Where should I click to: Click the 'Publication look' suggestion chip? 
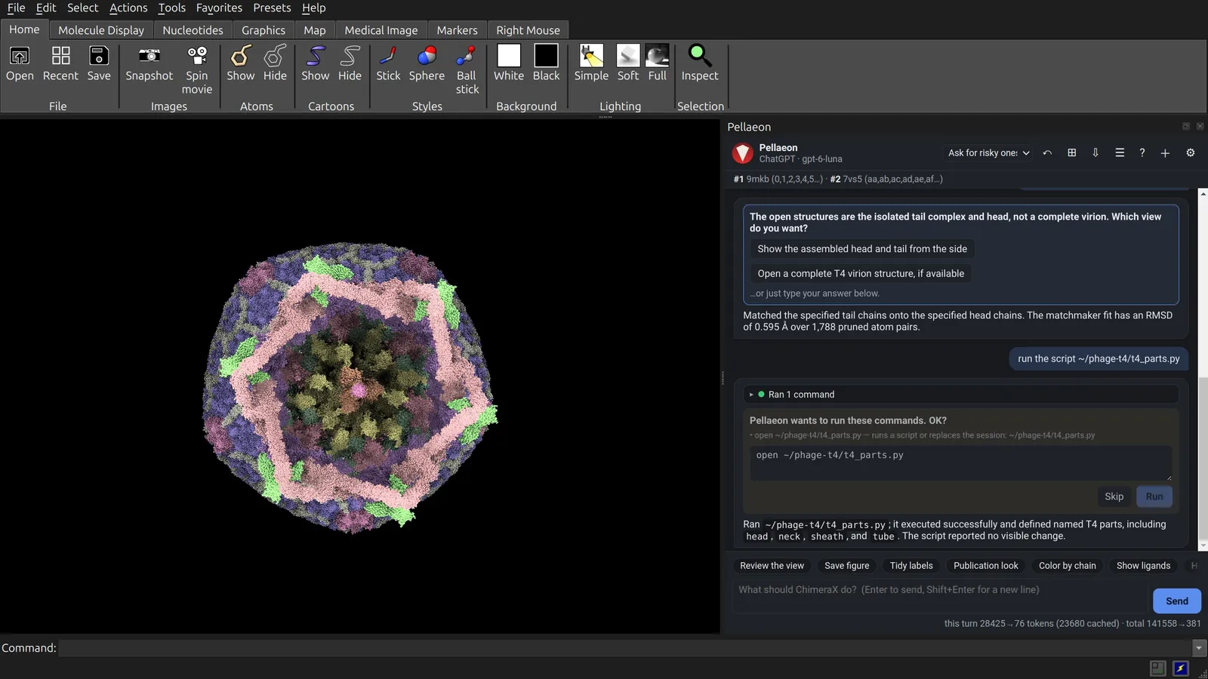tap(986, 566)
